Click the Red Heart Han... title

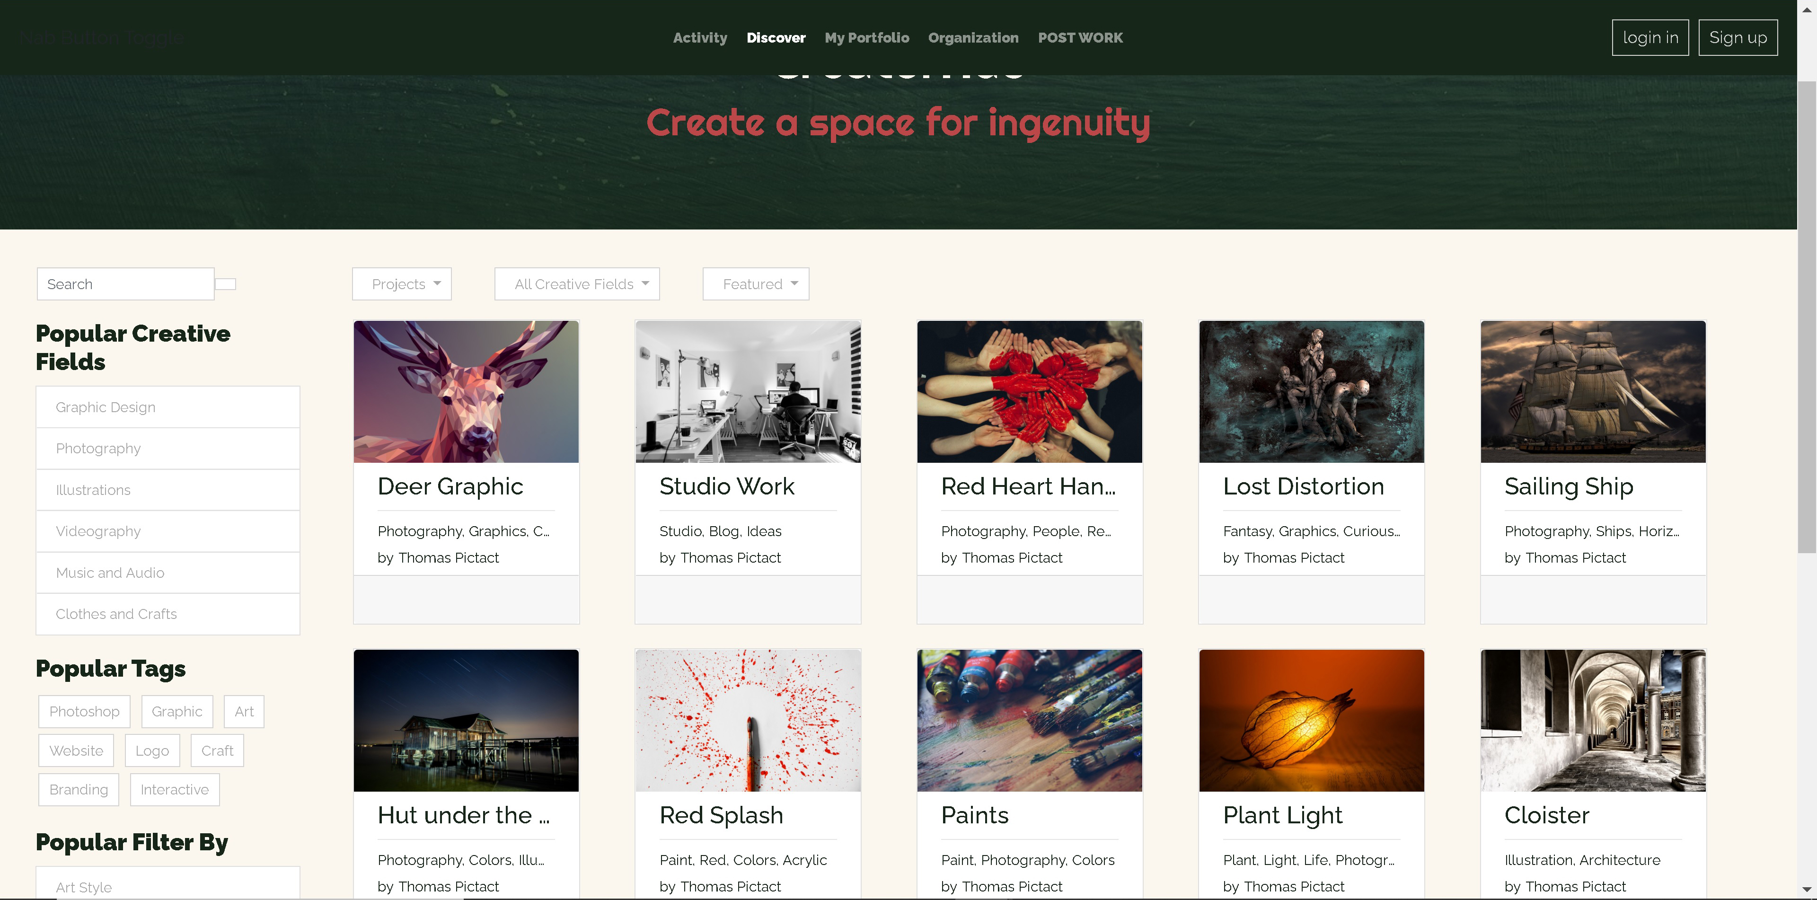(x=1028, y=487)
